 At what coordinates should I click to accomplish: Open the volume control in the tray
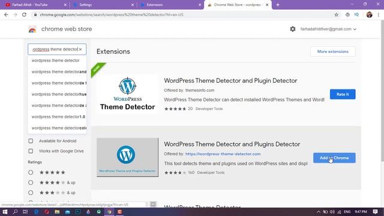332,212
